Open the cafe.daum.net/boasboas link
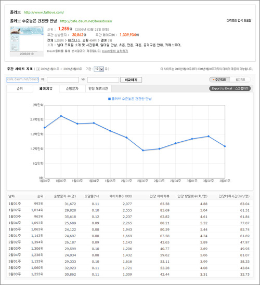Viewport: 260px width, 285px height. (86, 21)
